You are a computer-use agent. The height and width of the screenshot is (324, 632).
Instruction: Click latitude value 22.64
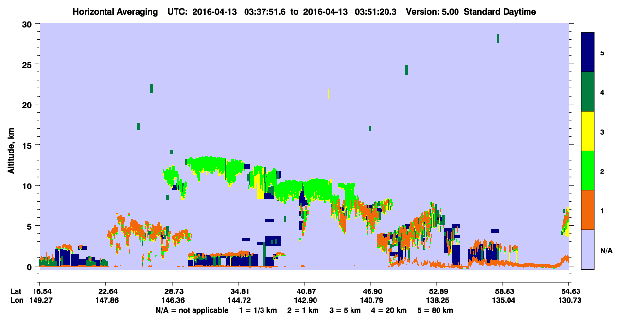[105, 291]
